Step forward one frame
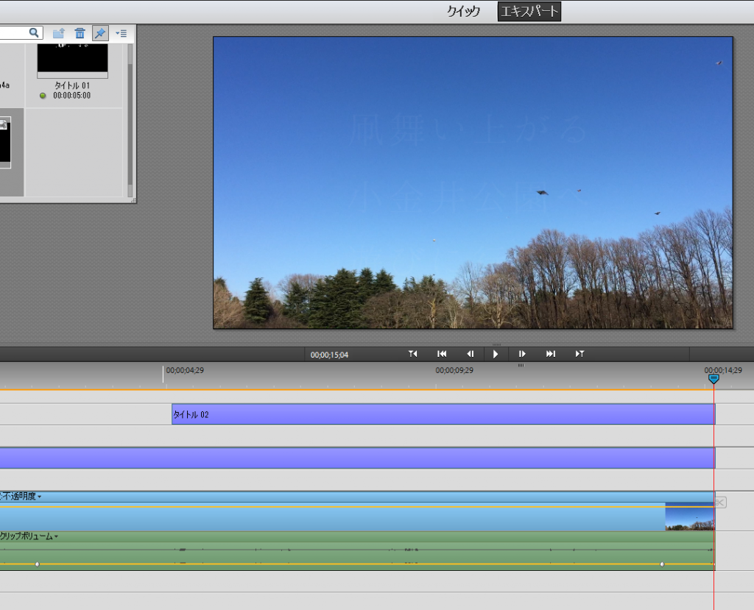Image resolution: width=754 pixels, height=610 pixels. coord(522,354)
